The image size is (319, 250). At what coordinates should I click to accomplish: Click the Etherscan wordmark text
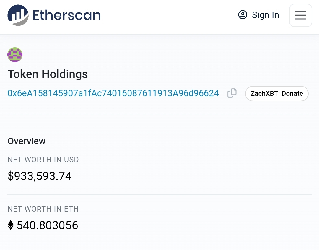click(66, 15)
